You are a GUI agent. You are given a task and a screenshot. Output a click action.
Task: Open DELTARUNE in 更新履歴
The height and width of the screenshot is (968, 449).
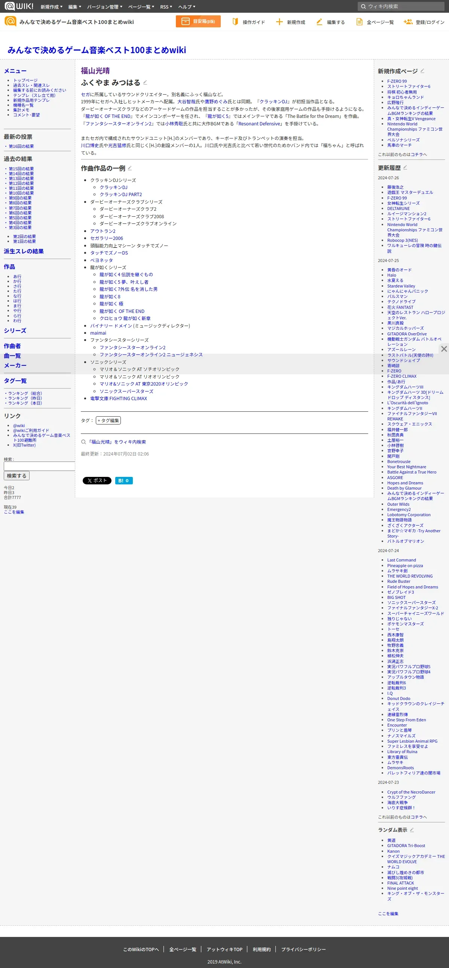tap(398, 208)
